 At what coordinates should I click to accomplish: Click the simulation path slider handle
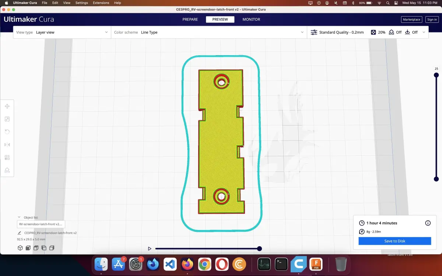[x=259, y=249]
